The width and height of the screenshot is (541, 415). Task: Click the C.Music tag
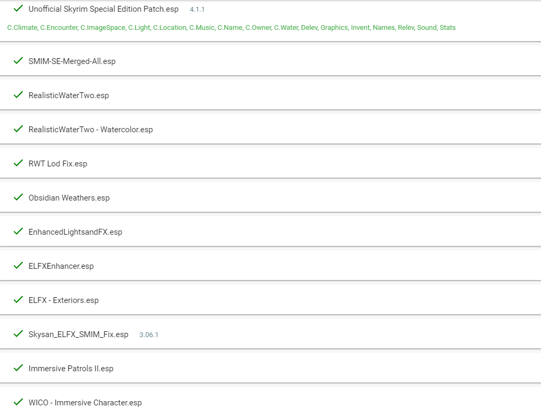(x=202, y=28)
